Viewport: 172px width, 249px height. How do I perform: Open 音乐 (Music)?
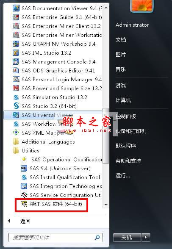click(121, 69)
